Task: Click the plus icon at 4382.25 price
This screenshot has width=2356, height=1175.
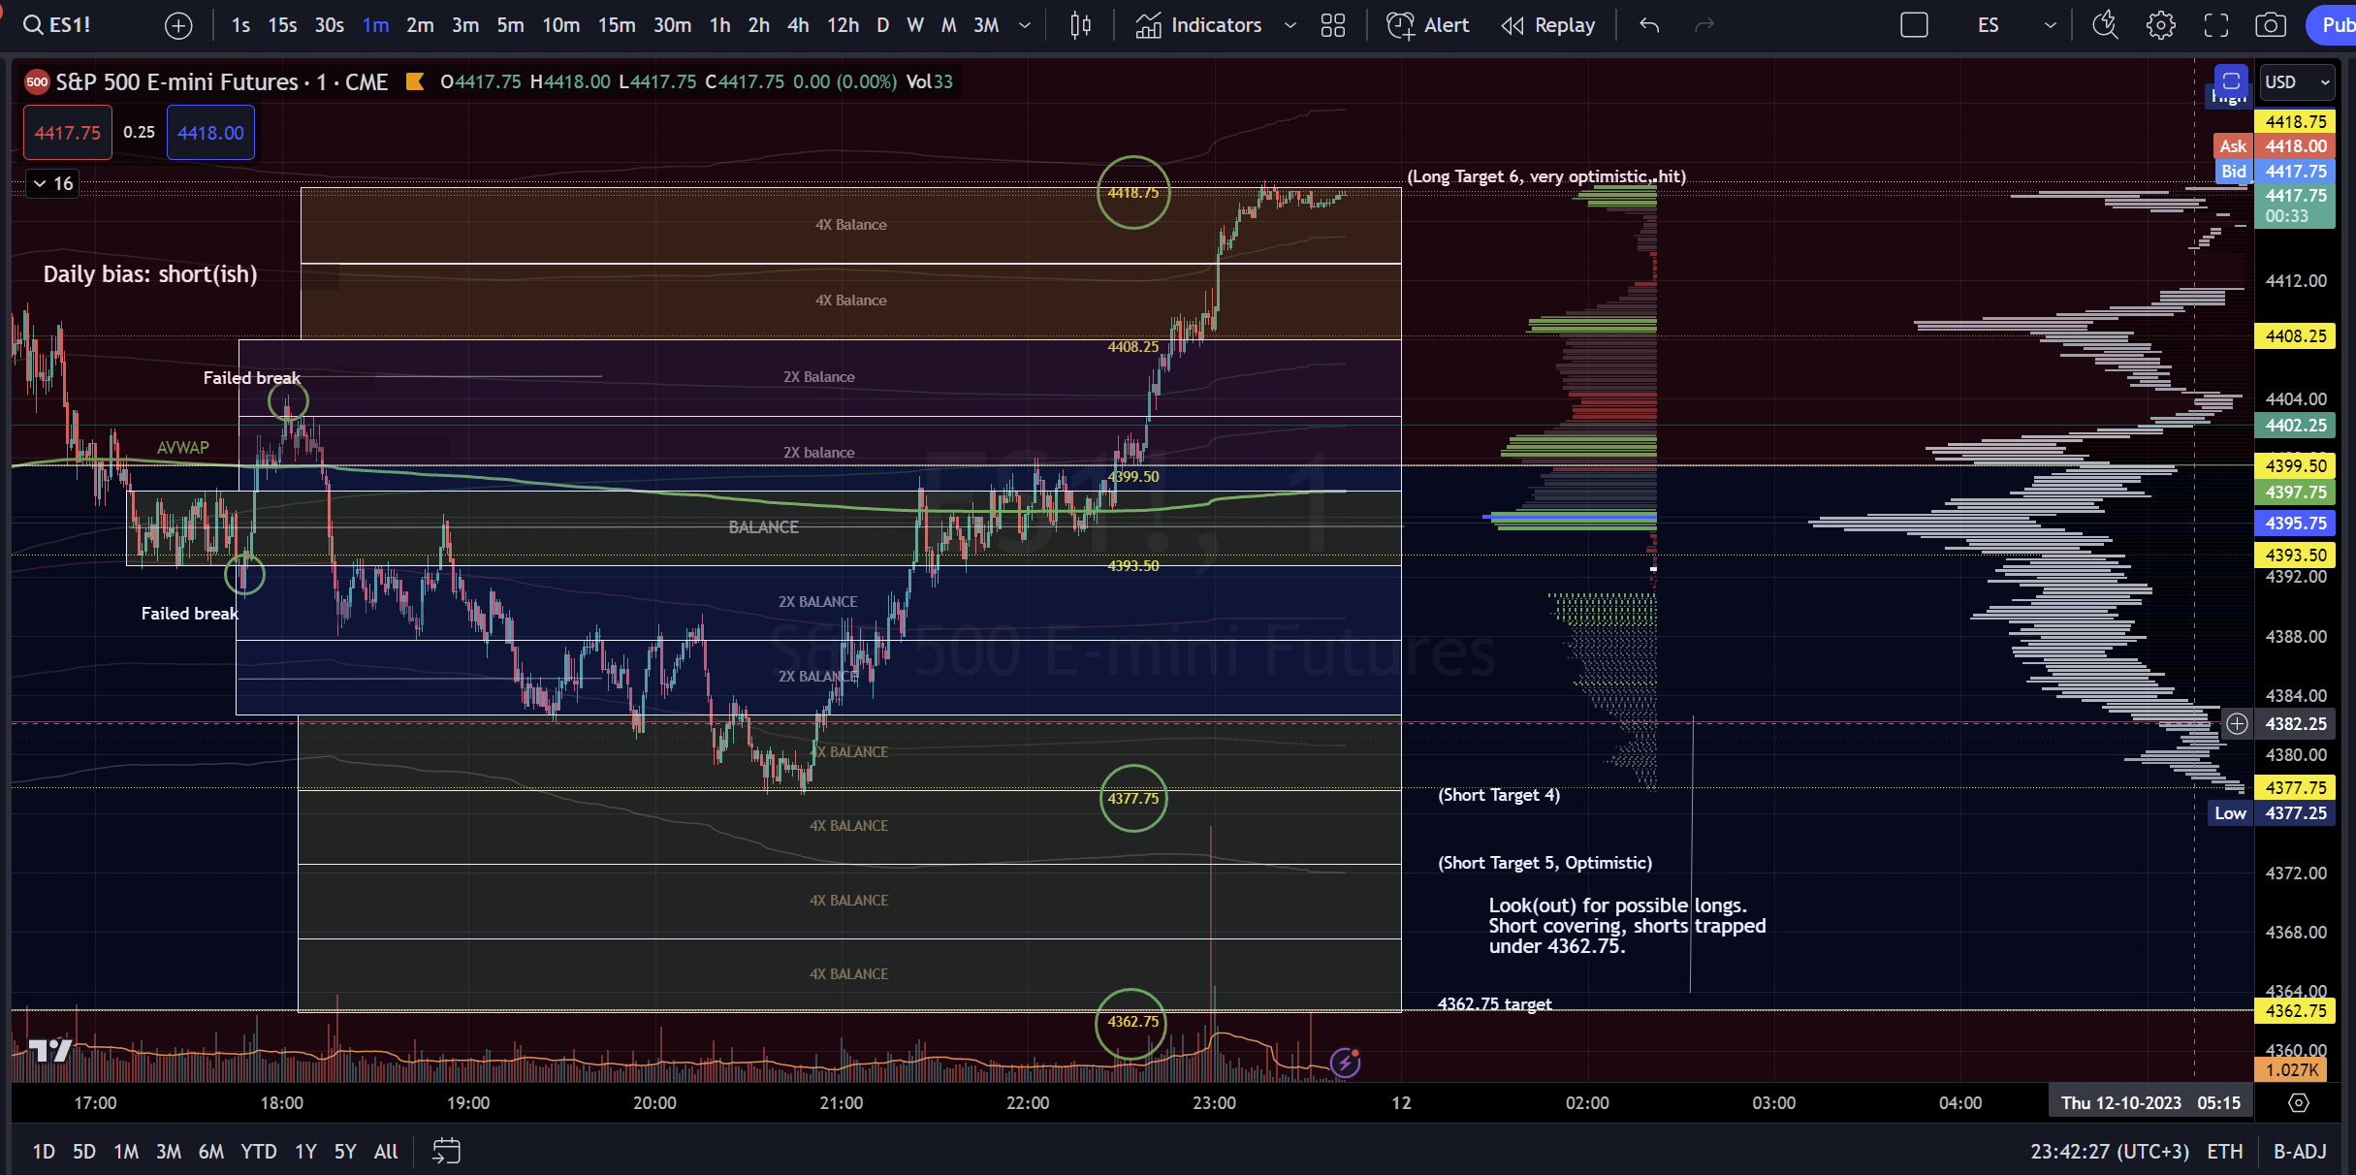Action: click(x=2237, y=723)
